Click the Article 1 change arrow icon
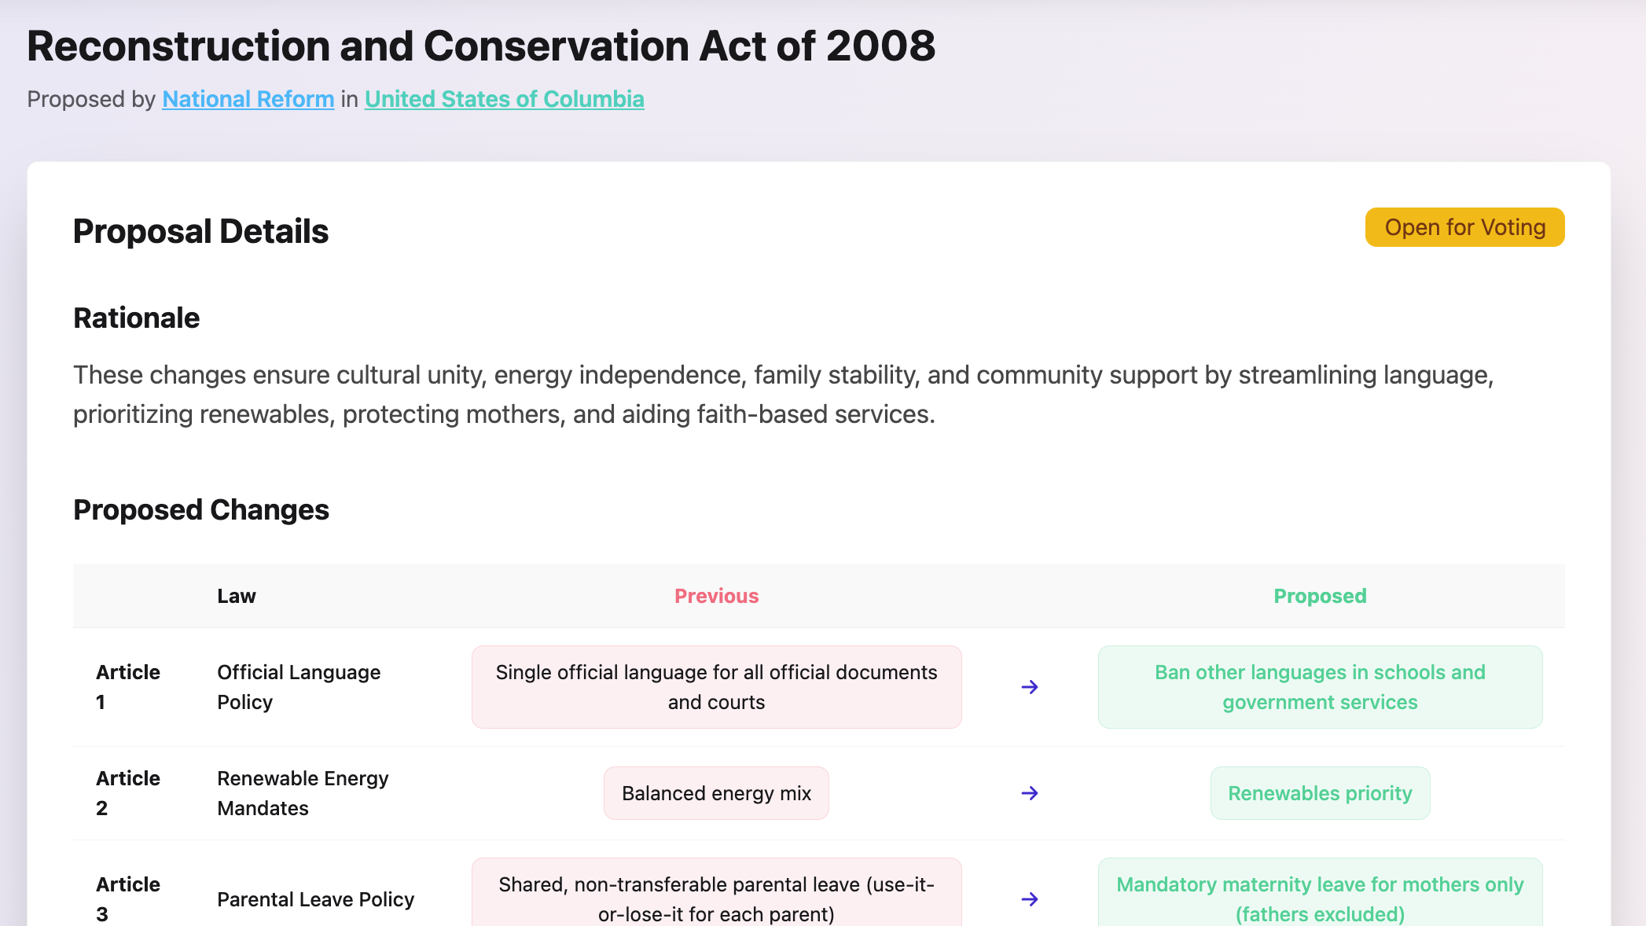1646x926 pixels. (1030, 686)
